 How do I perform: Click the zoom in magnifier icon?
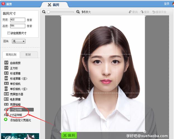[78, 12]
